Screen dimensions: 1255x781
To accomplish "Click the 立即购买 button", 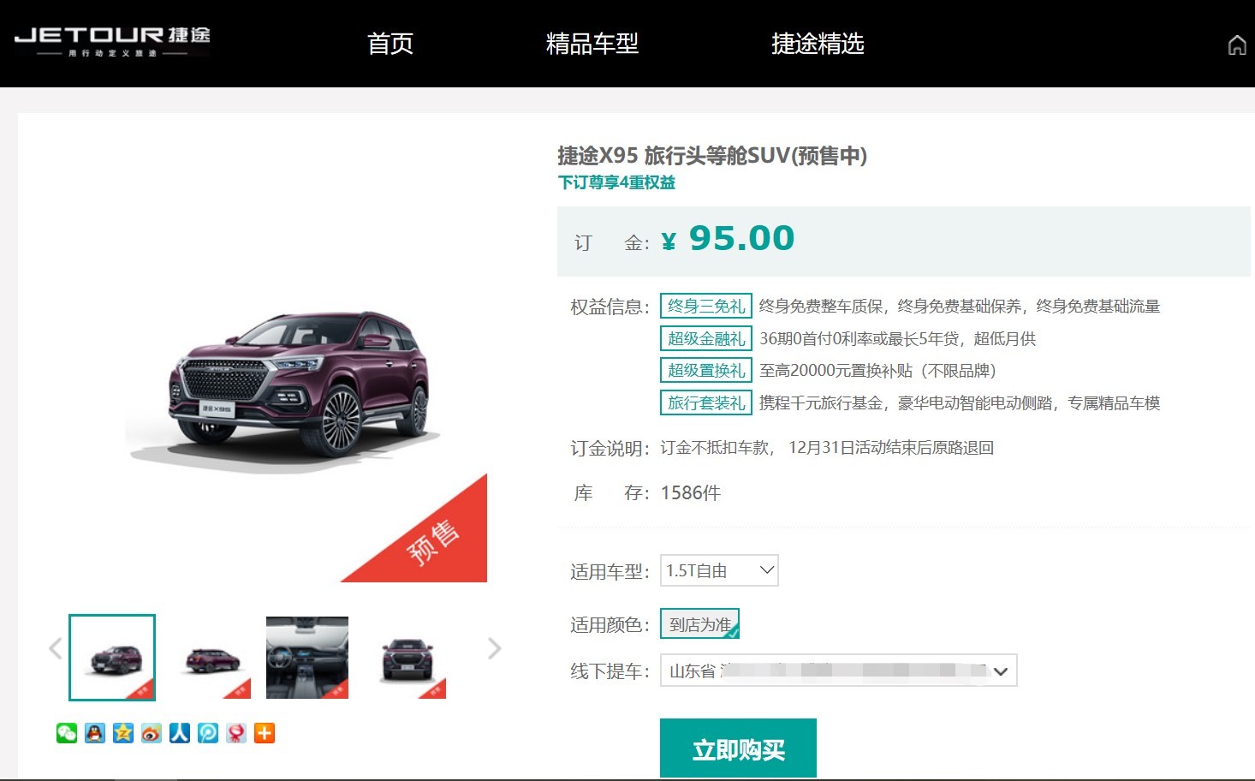I will (738, 749).
